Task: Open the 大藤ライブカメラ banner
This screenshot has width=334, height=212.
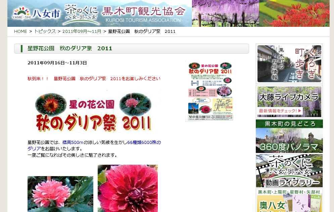Action: click(289, 102)
